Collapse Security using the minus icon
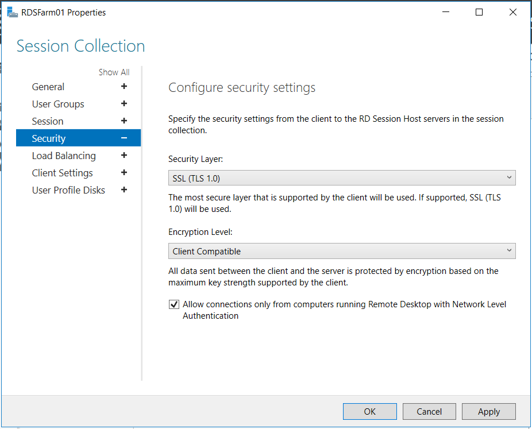The height and width of the screenshot is (429, 532). (124, 138)
